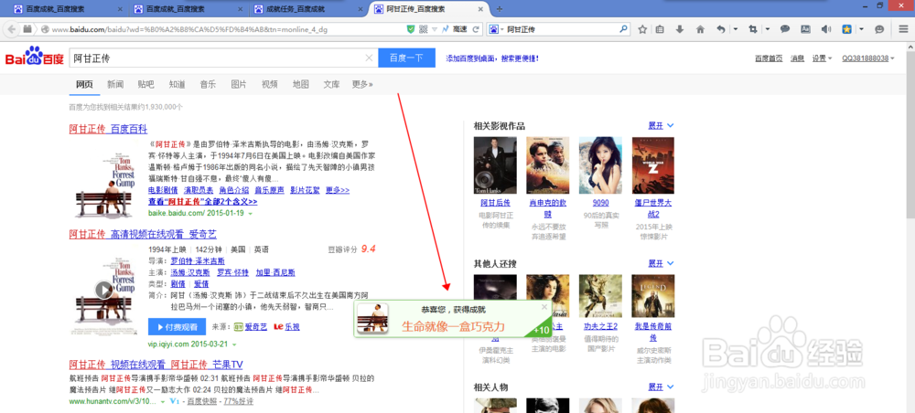Open a new tab with the plus icon
Viewport: 915px width, 413px height.
(500, 9)
